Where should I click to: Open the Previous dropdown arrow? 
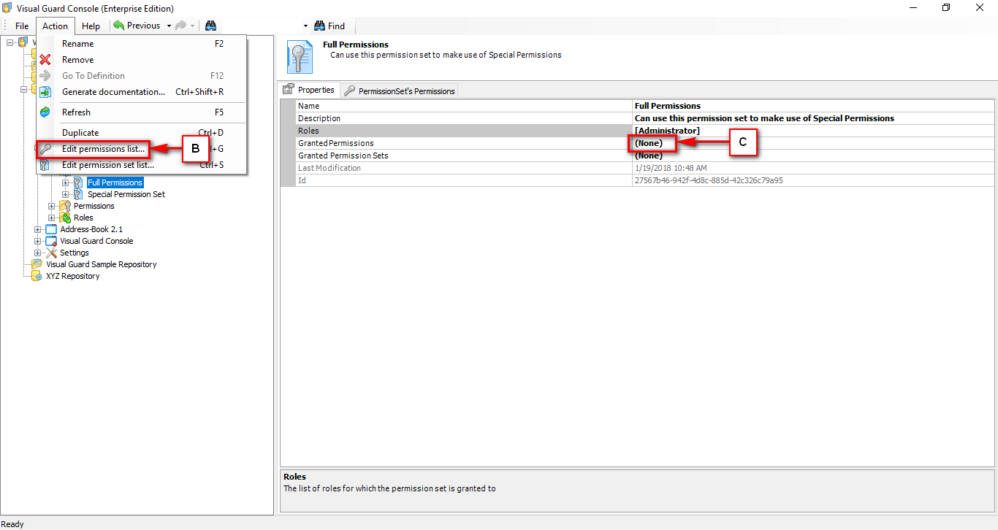pos(169,25)
